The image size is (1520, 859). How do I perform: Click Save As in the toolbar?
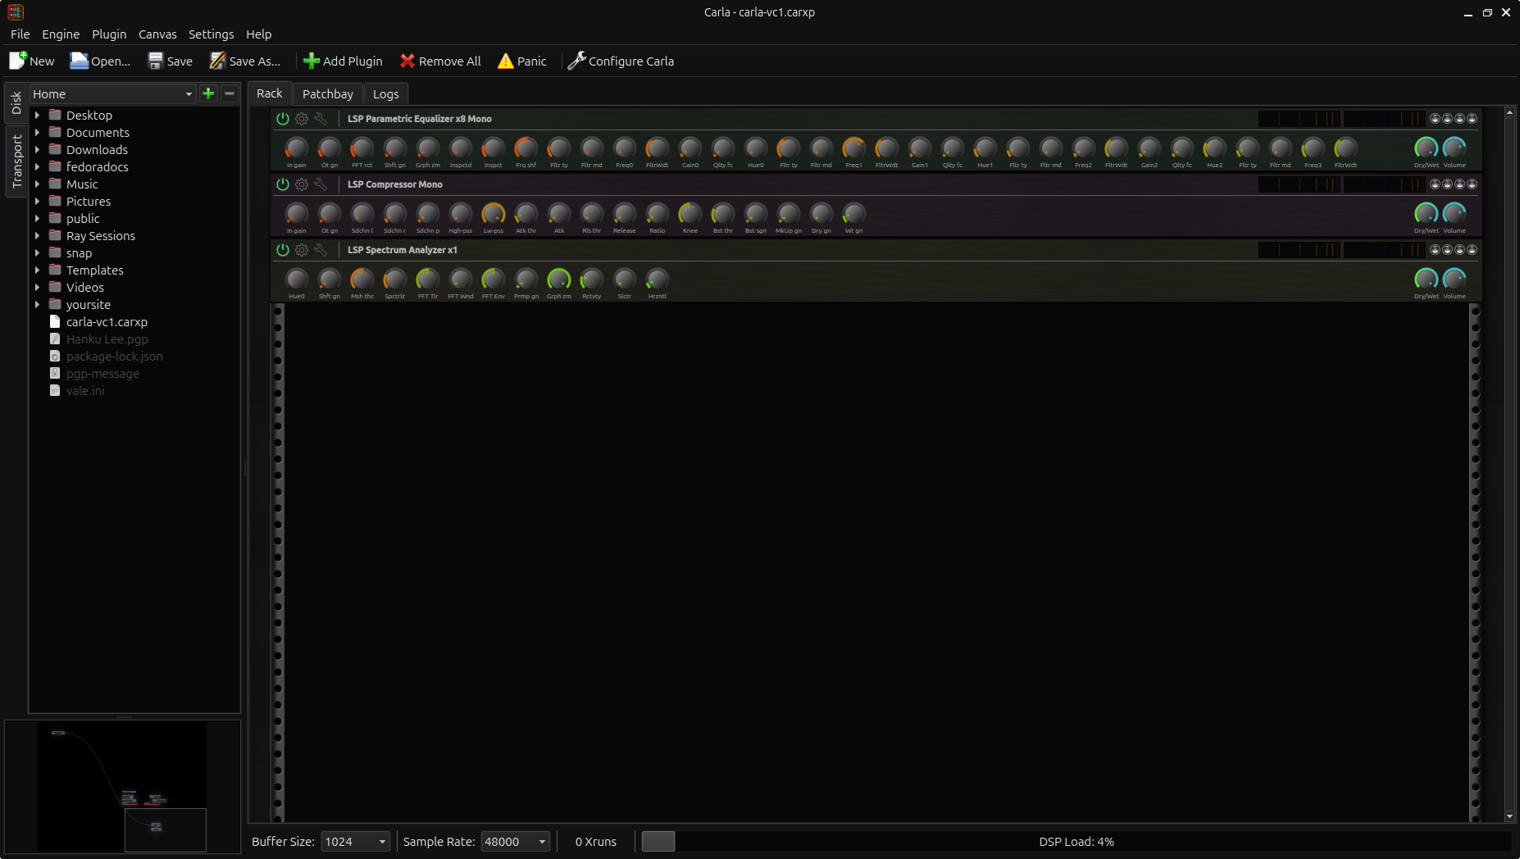click(x=245, y=61)
